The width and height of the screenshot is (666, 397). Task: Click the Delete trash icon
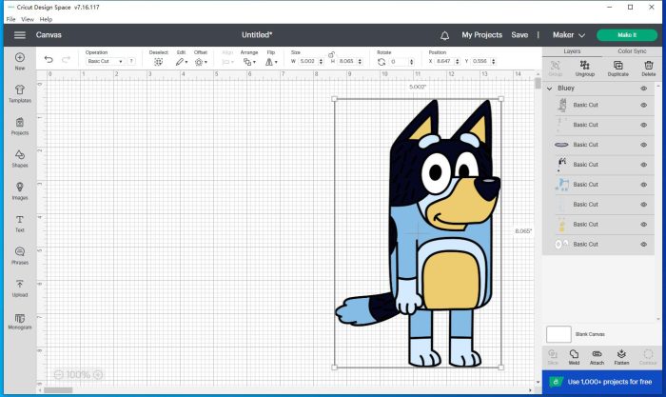pyautogui.click(x=649, y=66)
